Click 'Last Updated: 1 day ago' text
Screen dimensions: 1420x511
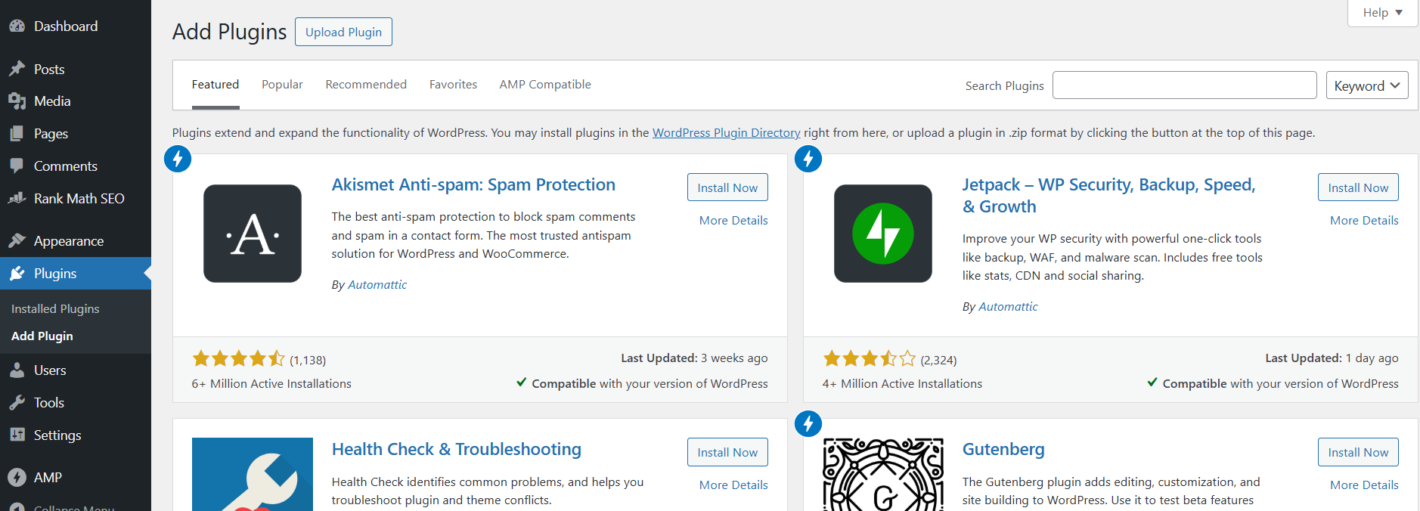pyautogui.click(x=1332, y=358)
